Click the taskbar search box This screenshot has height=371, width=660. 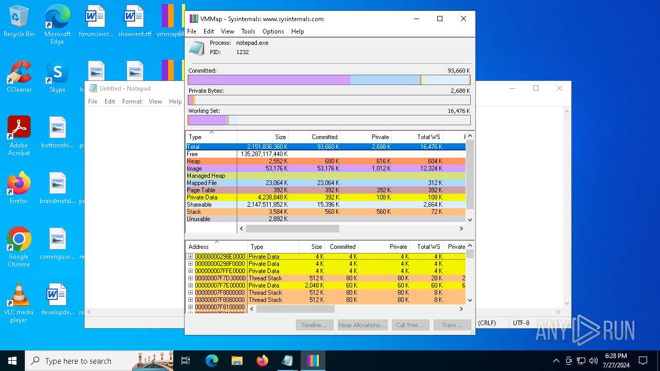(x=99, y=361)
